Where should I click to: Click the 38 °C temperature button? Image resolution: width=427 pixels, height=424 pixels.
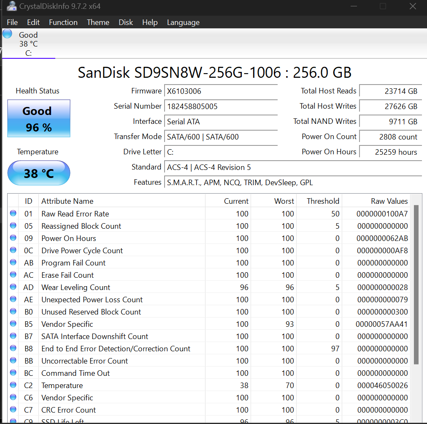(39, 173)
